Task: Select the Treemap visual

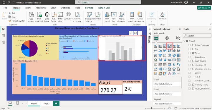Action: [179, 55]
